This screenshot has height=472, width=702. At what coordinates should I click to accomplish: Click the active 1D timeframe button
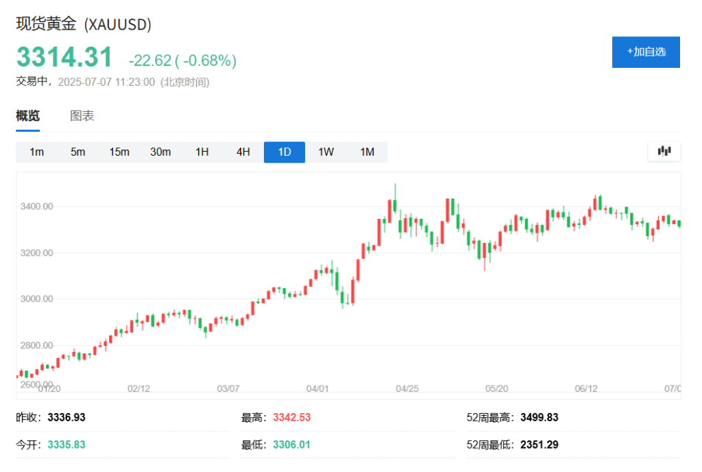[x=285, y=152]
